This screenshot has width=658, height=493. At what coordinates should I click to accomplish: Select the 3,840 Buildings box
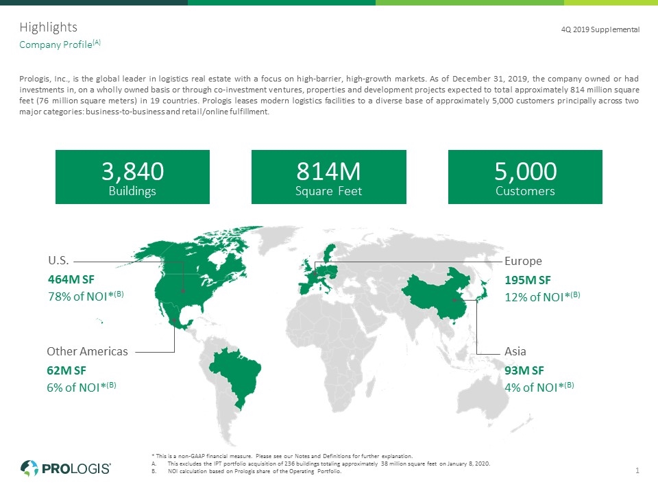pyautogui.click(x=132, y=177)
